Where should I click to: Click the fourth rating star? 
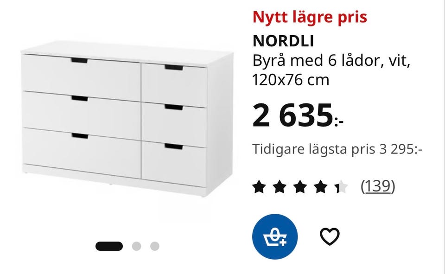[x=321, y=186]
